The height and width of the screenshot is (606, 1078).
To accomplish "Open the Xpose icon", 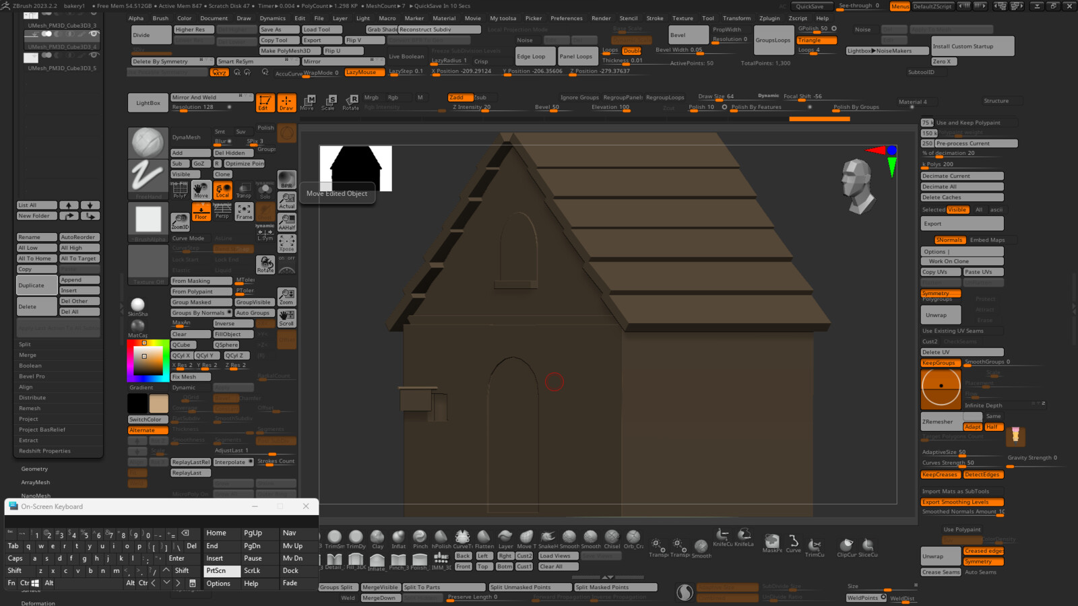I will [x=287, y=243].
